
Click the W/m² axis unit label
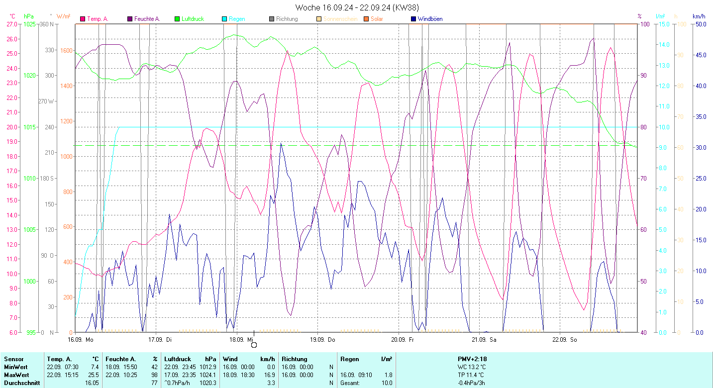(63, 16)
